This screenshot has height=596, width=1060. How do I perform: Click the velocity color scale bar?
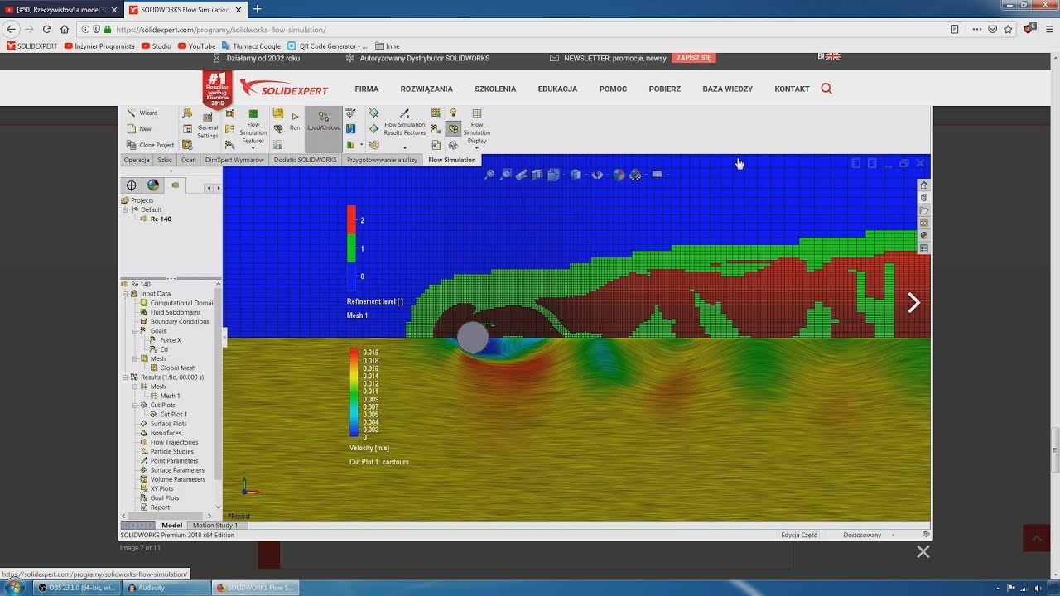click(x=354, y=392)
